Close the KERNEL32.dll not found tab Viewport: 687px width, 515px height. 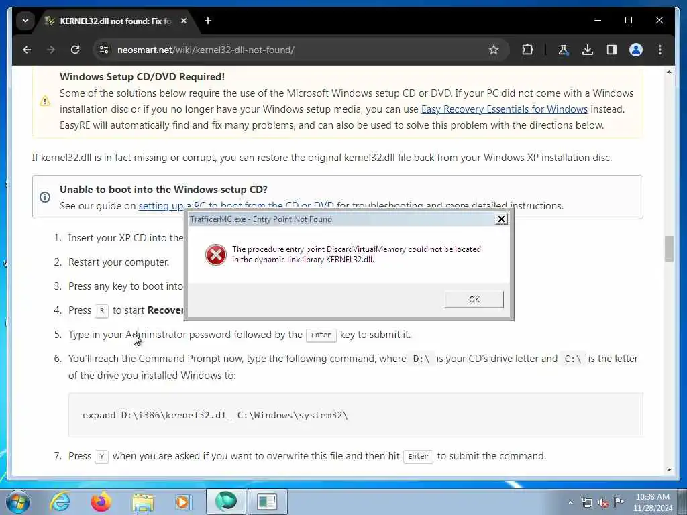184,21
